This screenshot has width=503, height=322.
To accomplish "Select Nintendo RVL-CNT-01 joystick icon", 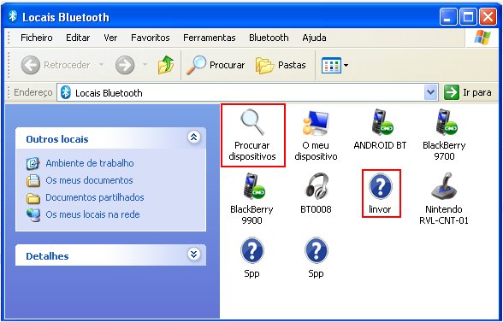I will pyautogui.click(x=444, y=186).
